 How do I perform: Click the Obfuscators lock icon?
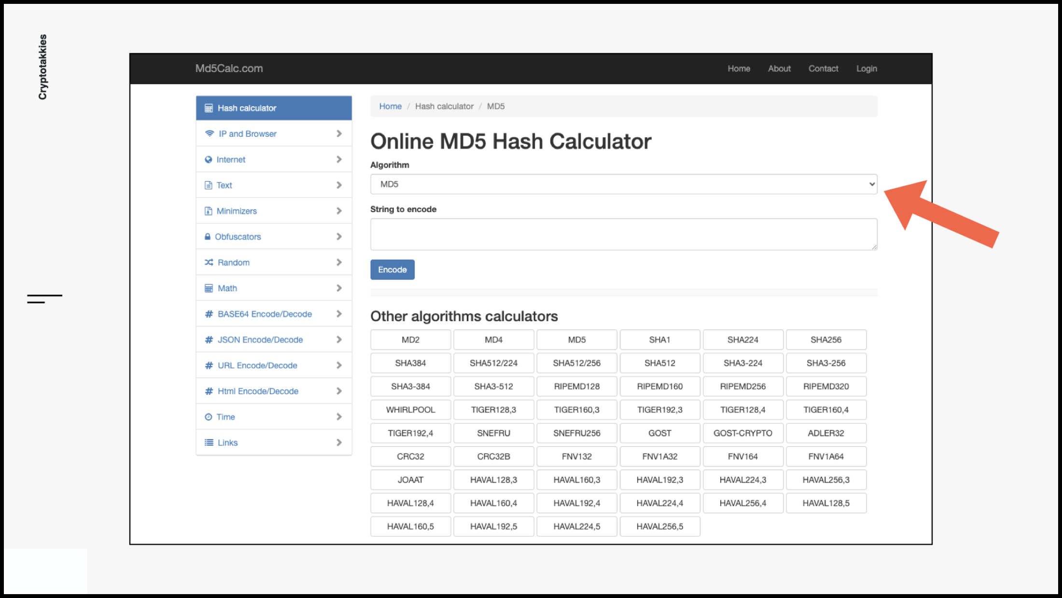click(208, 236)
